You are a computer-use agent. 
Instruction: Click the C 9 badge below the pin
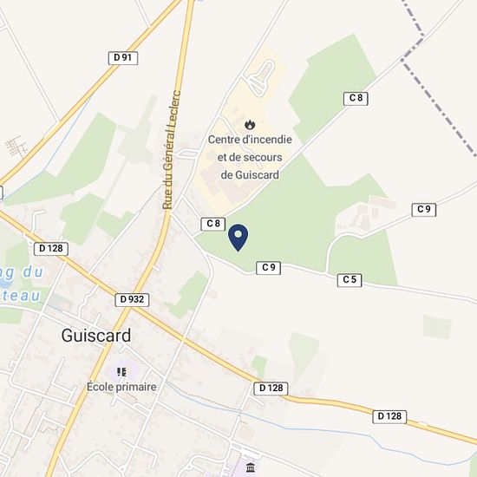[x=268, y=268]
